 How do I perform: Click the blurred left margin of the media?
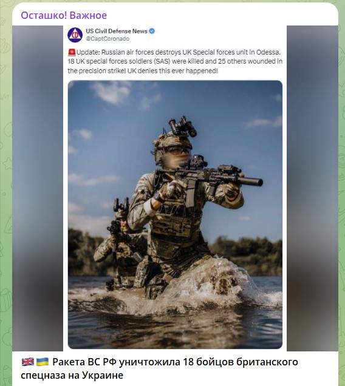coord(38,188)
